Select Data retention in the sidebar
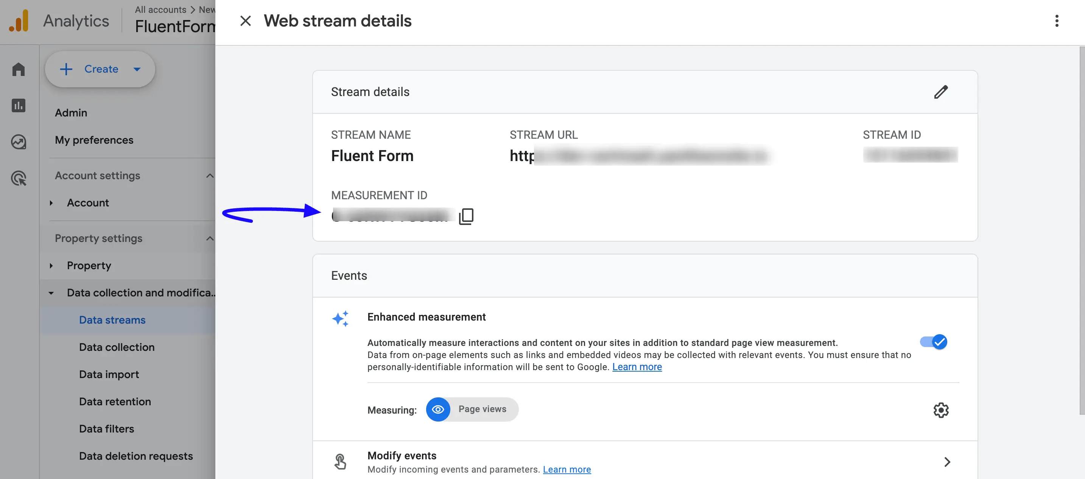 coord(115,401)
